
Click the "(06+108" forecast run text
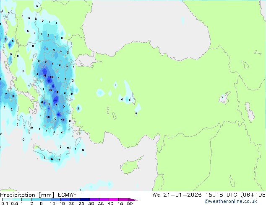click(253, 195)
